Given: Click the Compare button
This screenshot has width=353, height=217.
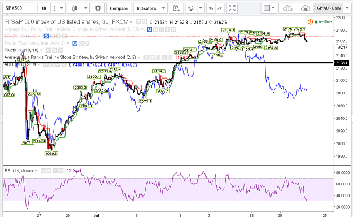Looking at the screenshot, I should click(119, 8).
